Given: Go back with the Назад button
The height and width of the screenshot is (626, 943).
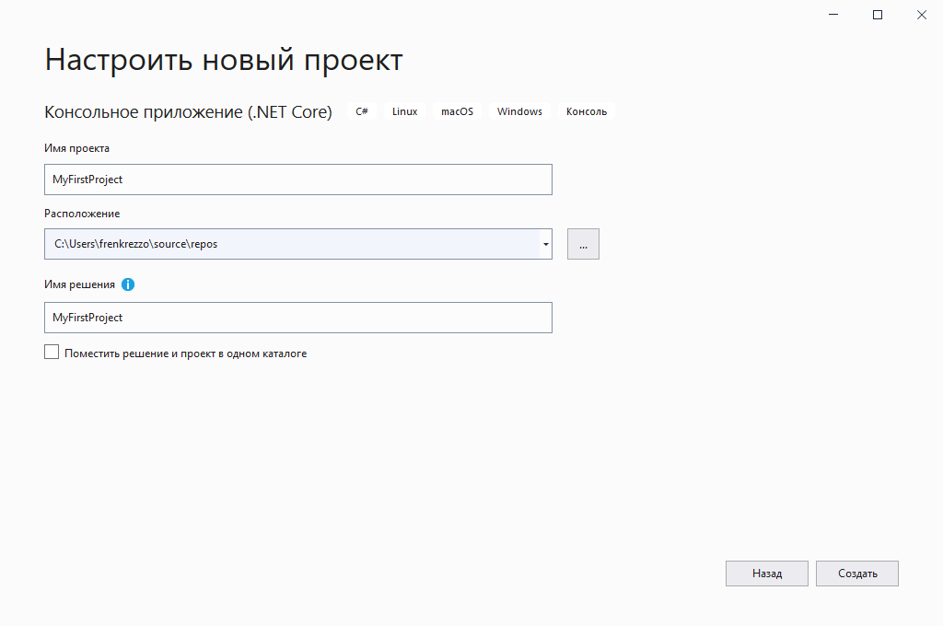Looking at the screenshot, I should pyautogui.click(x=766, y=574).
